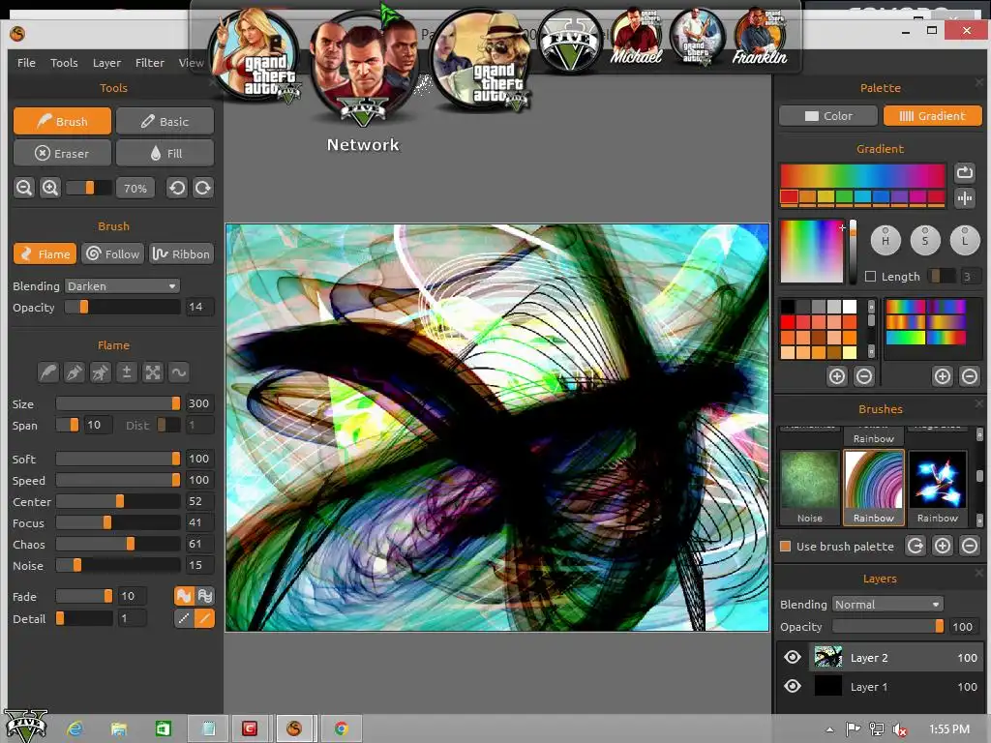991x743 pixels.
Task: Toggle the Use brush palette checkbox
Action: [786, 546]
